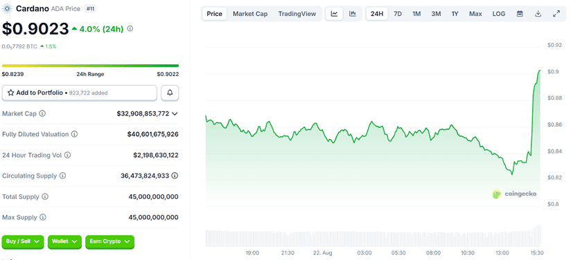Image resolution: width=571 pixels, height=260 pixels.
Task: Switch to the TradingView tab
Action: [297, 14]
